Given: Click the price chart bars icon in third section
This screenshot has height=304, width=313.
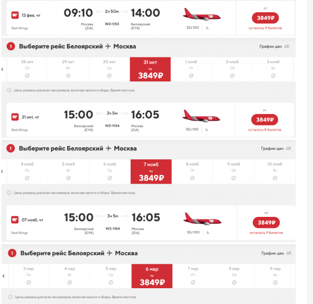Looking at the screenshot, I should (x=289, y=253).
